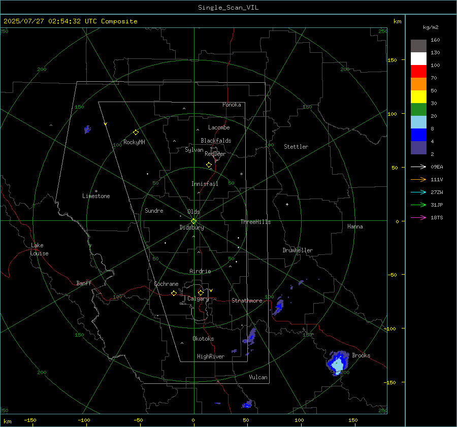Click the Banff town label
457x427 pixels.
84,283
